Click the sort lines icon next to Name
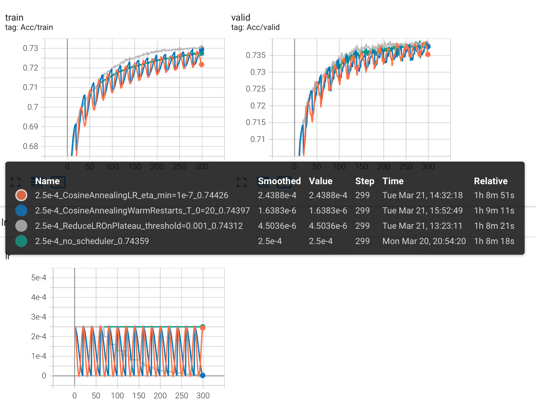 [38, 181]
